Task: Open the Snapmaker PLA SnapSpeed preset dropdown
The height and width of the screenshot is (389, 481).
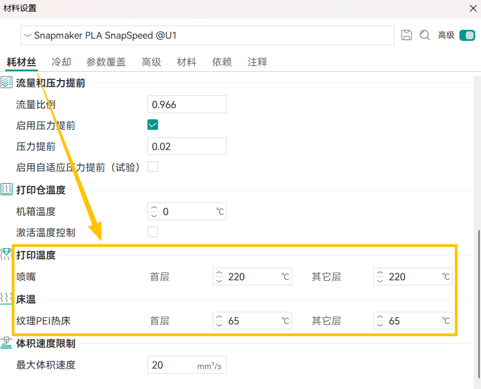Action: [x=207, y=35]
